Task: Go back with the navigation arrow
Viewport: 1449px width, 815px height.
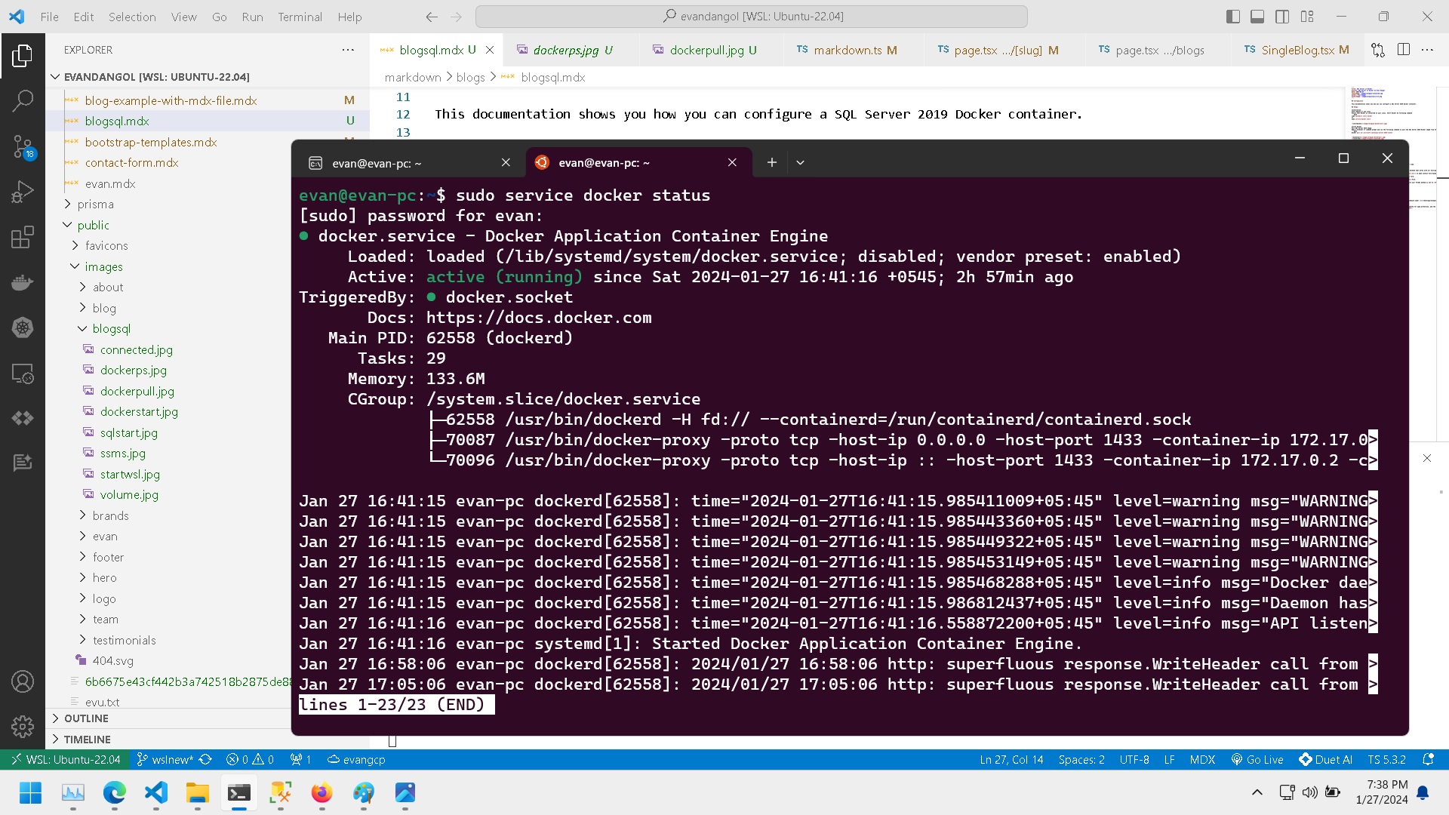Action: [x=432, y=17]
